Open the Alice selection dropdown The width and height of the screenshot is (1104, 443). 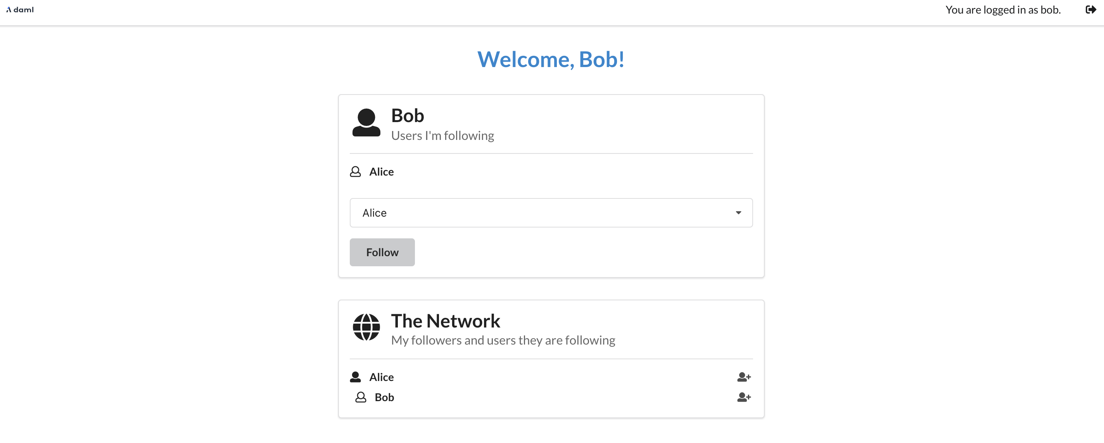[x=551, y=212]
